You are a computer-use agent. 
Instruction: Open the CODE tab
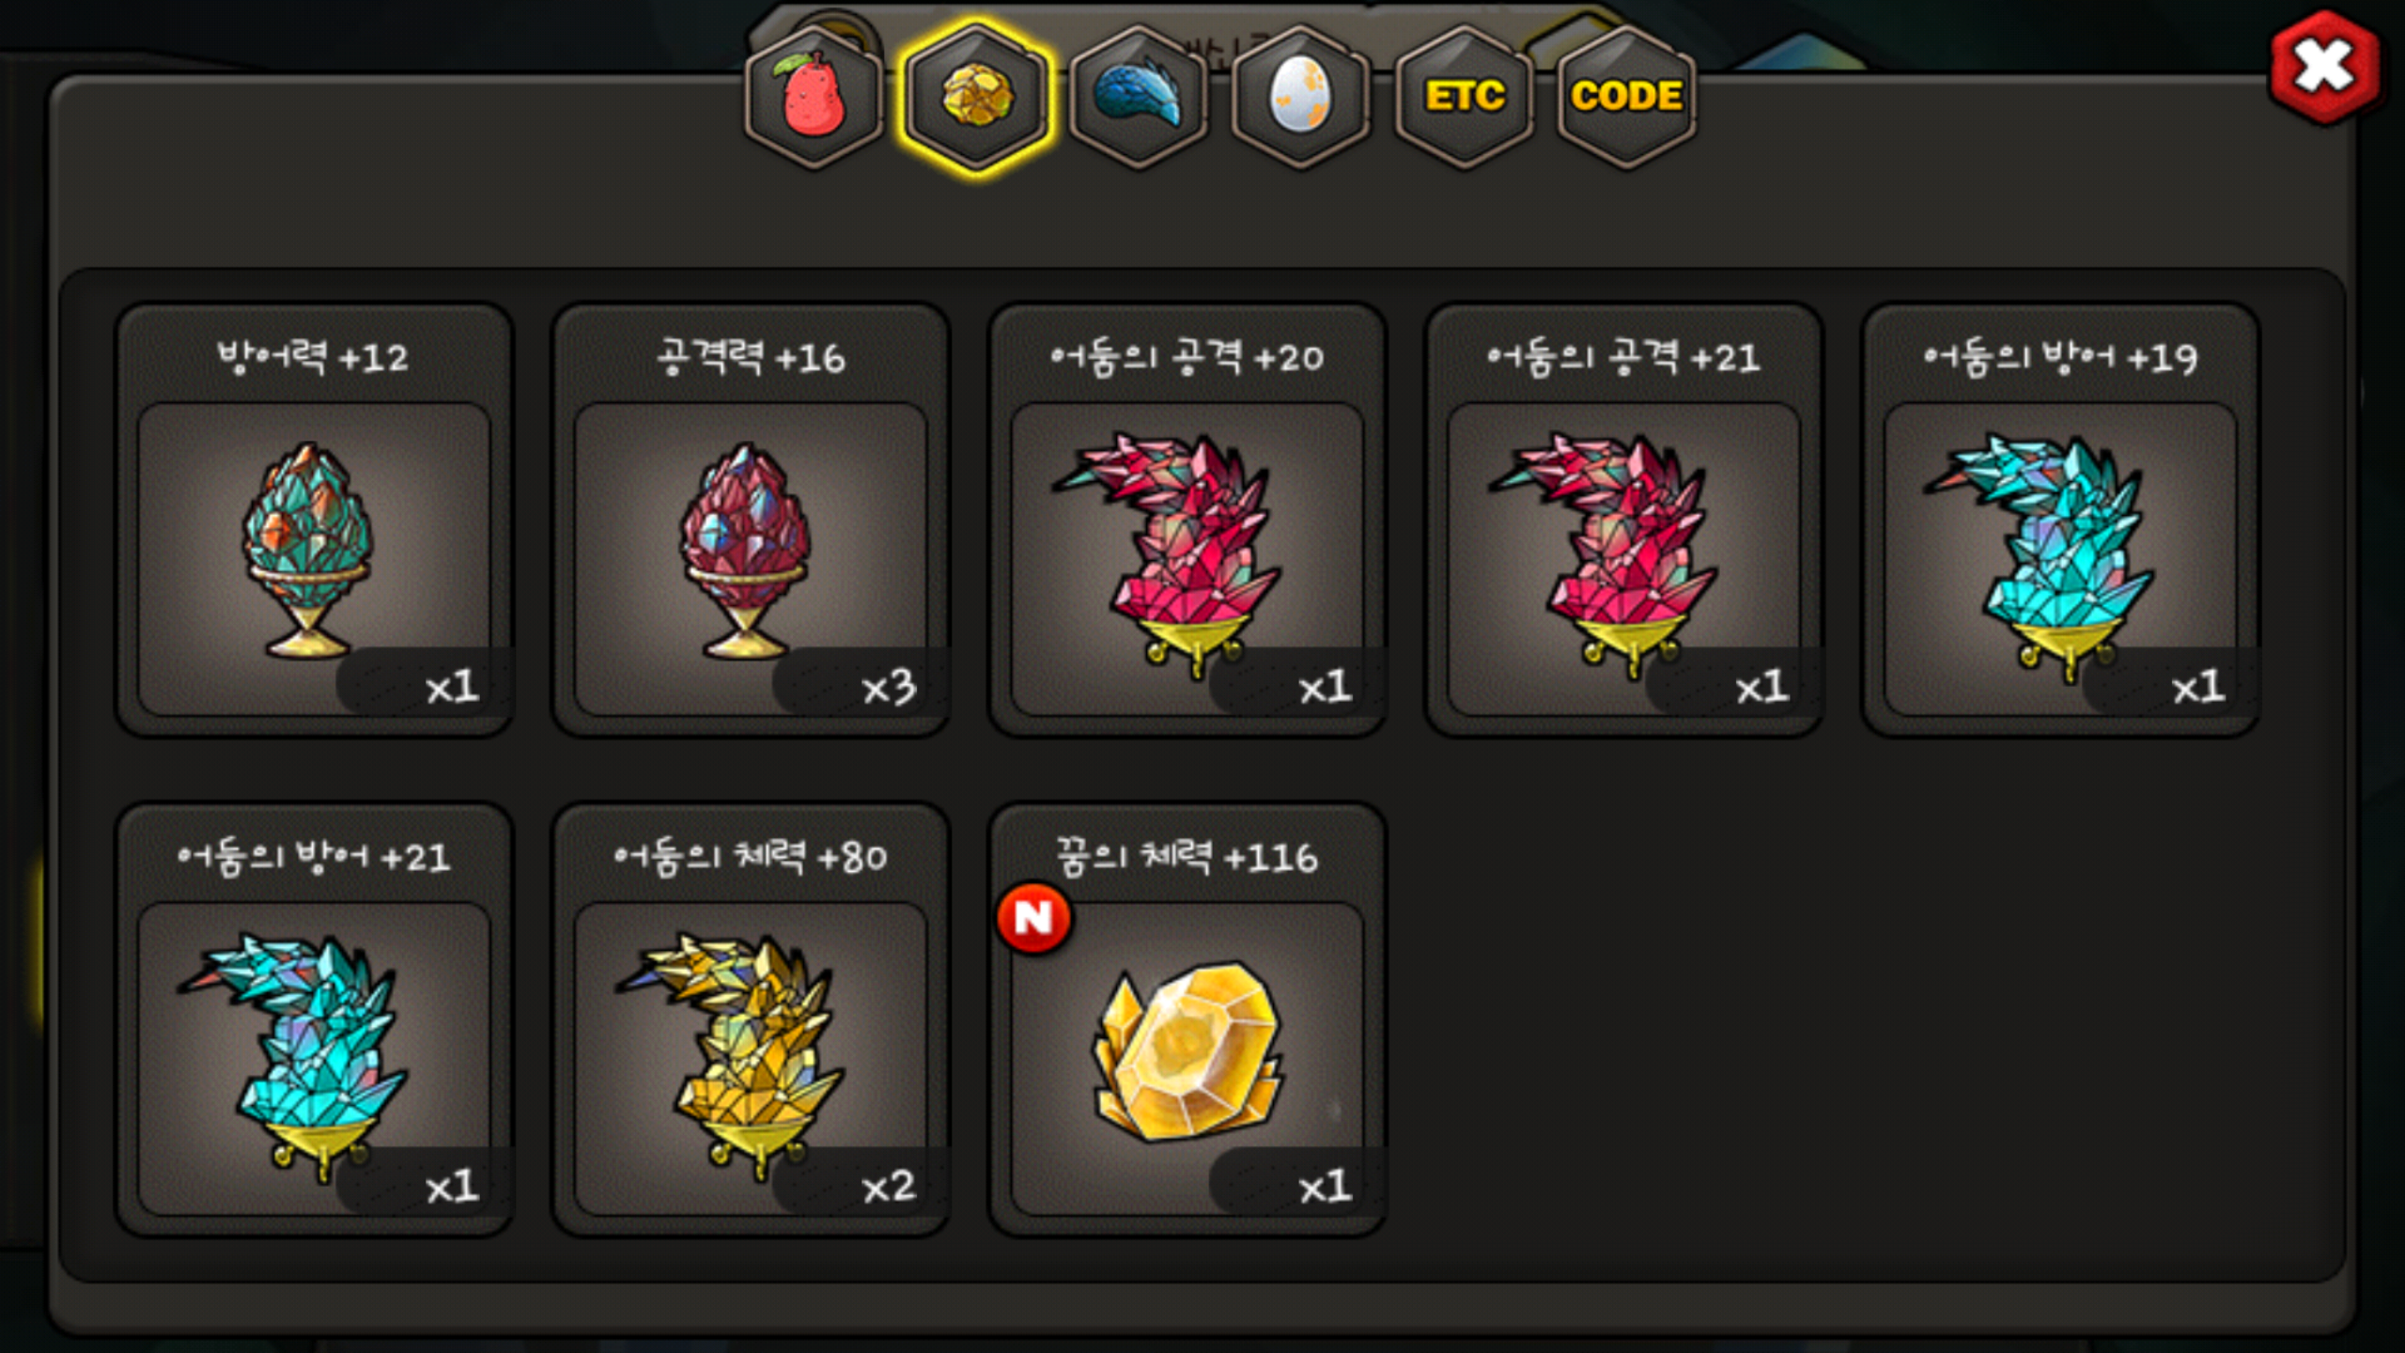1626,97
